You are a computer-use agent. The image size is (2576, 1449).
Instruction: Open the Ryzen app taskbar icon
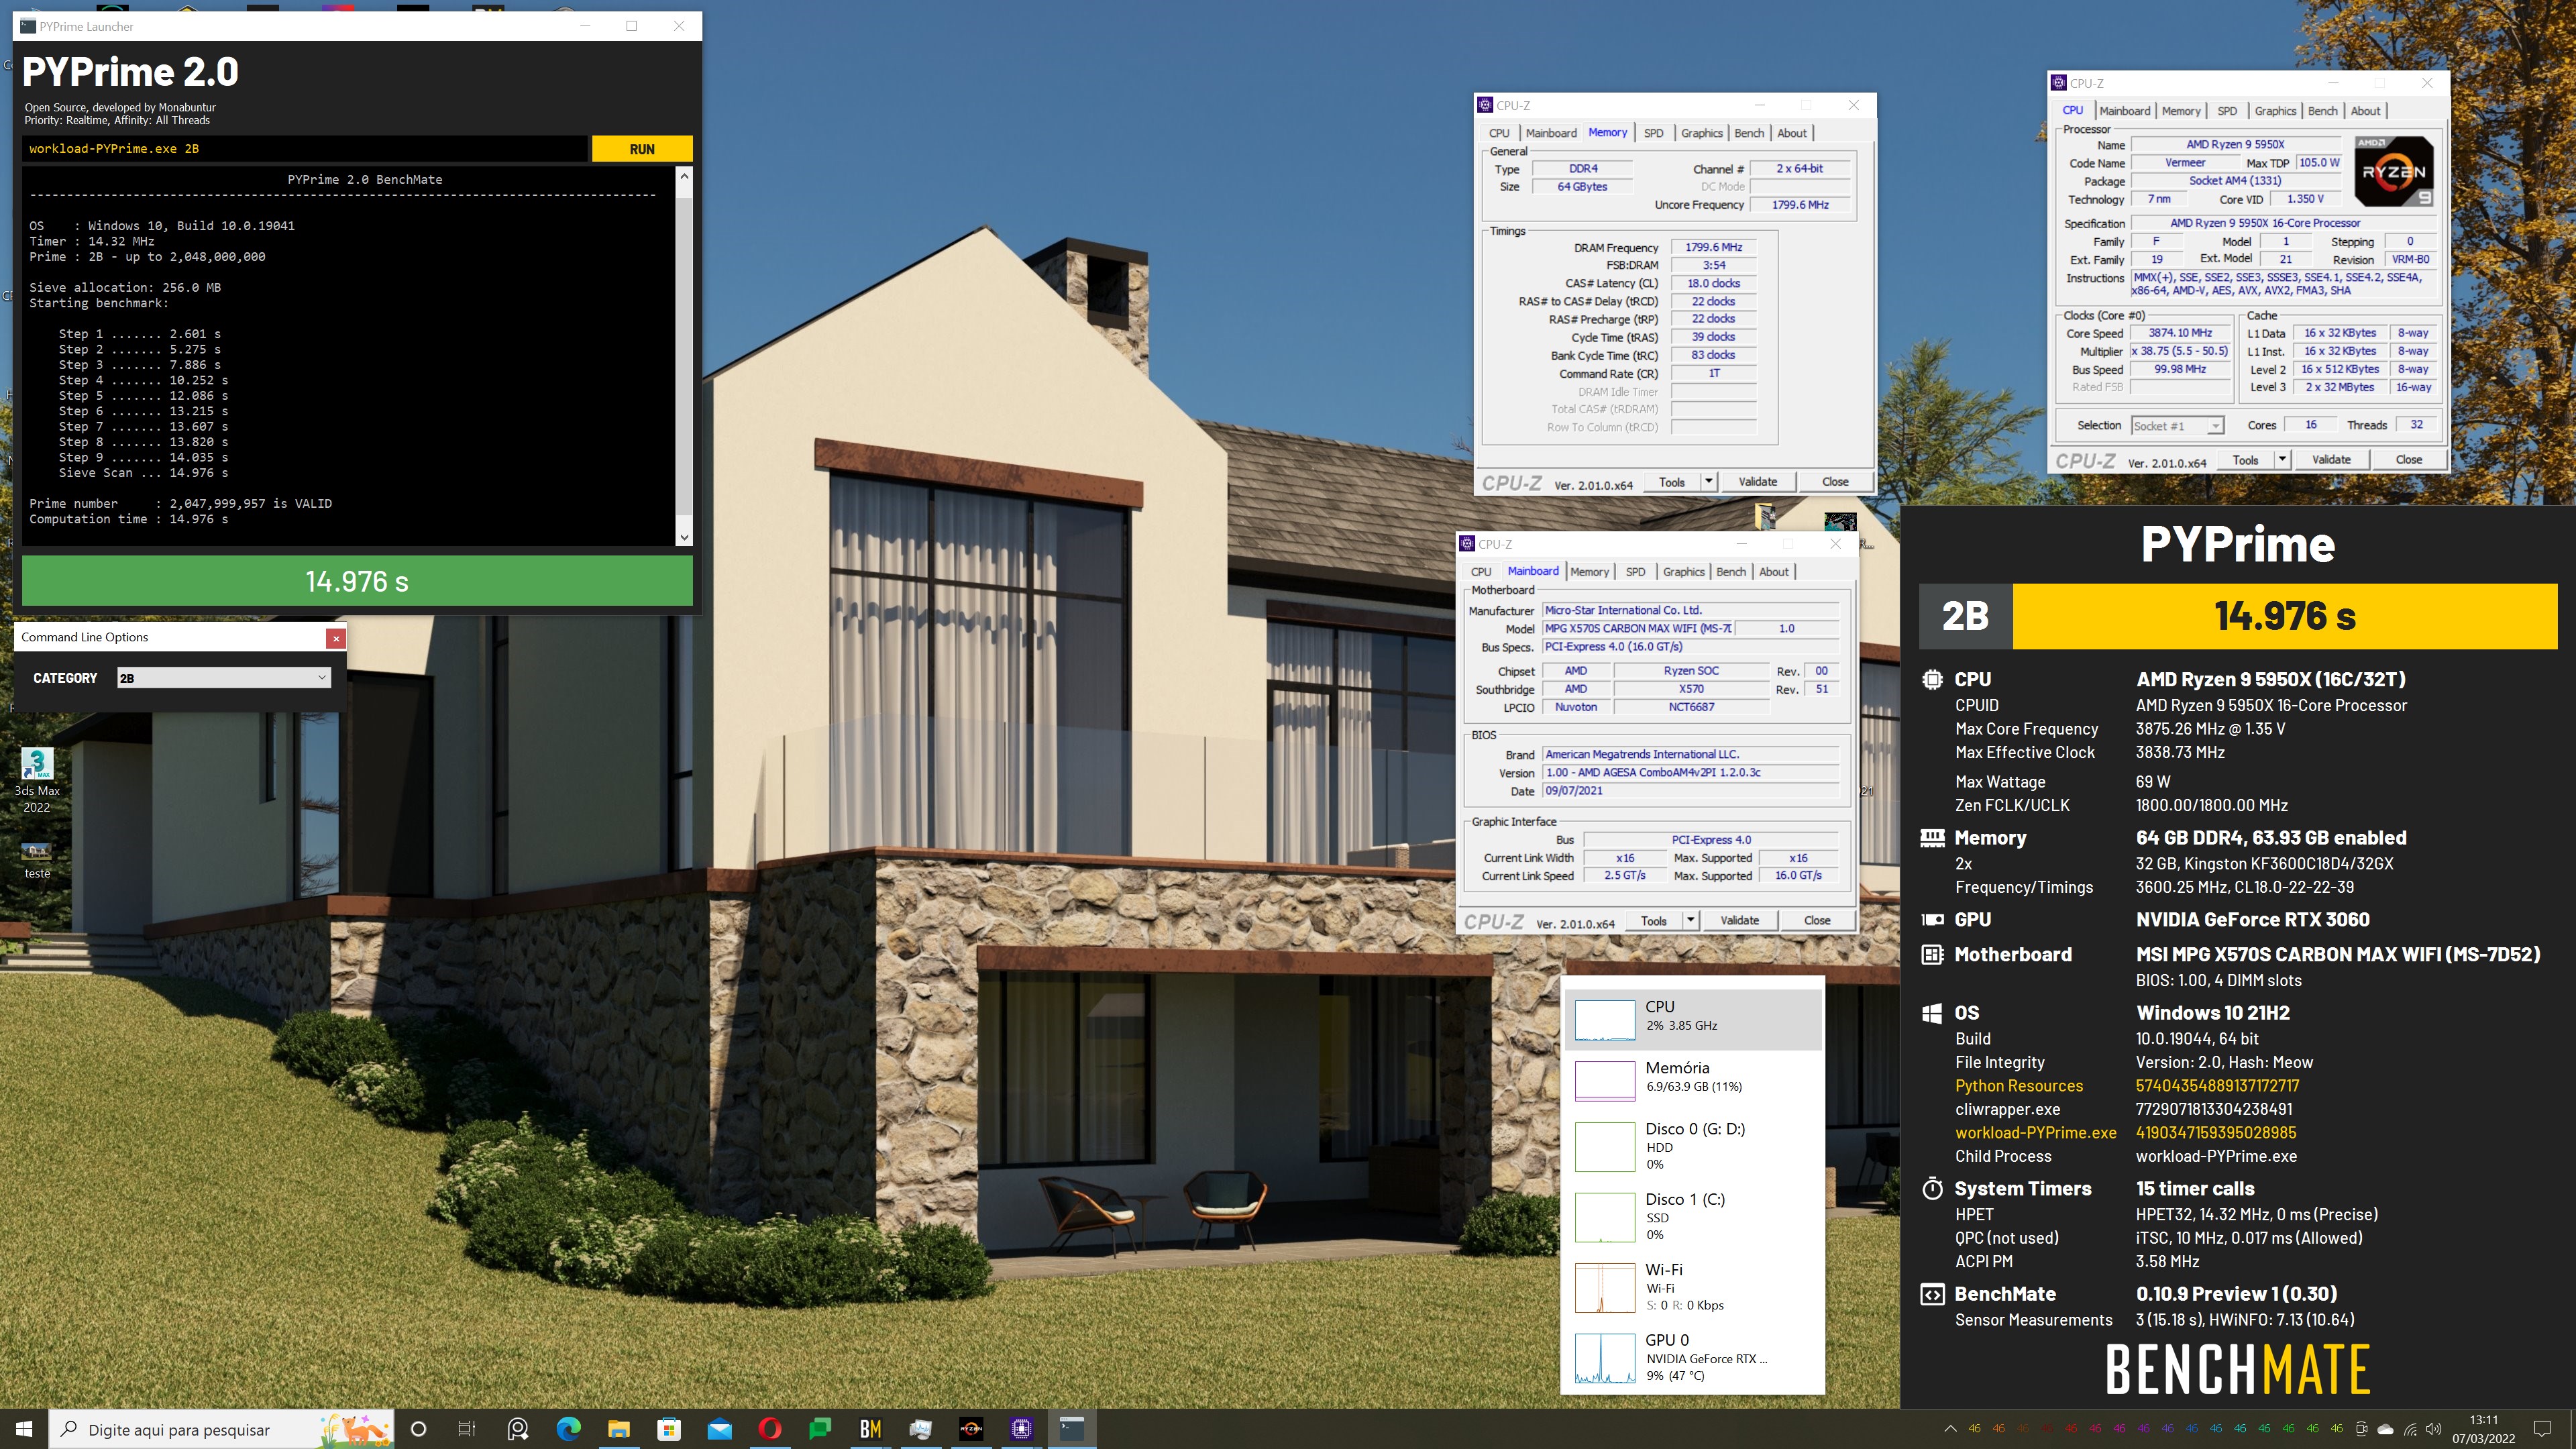971,1429
